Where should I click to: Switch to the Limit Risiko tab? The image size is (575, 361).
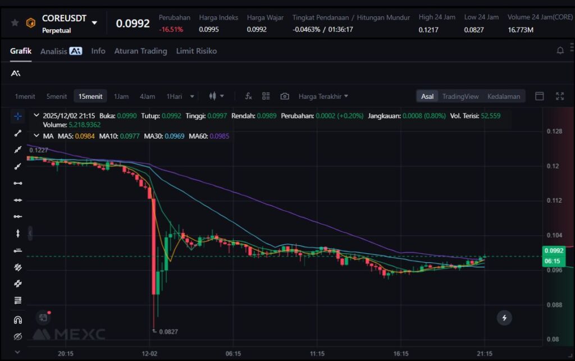pos(196,51)
